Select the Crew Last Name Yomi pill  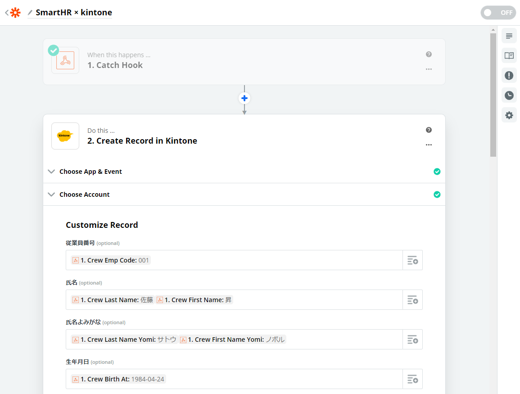124,339
